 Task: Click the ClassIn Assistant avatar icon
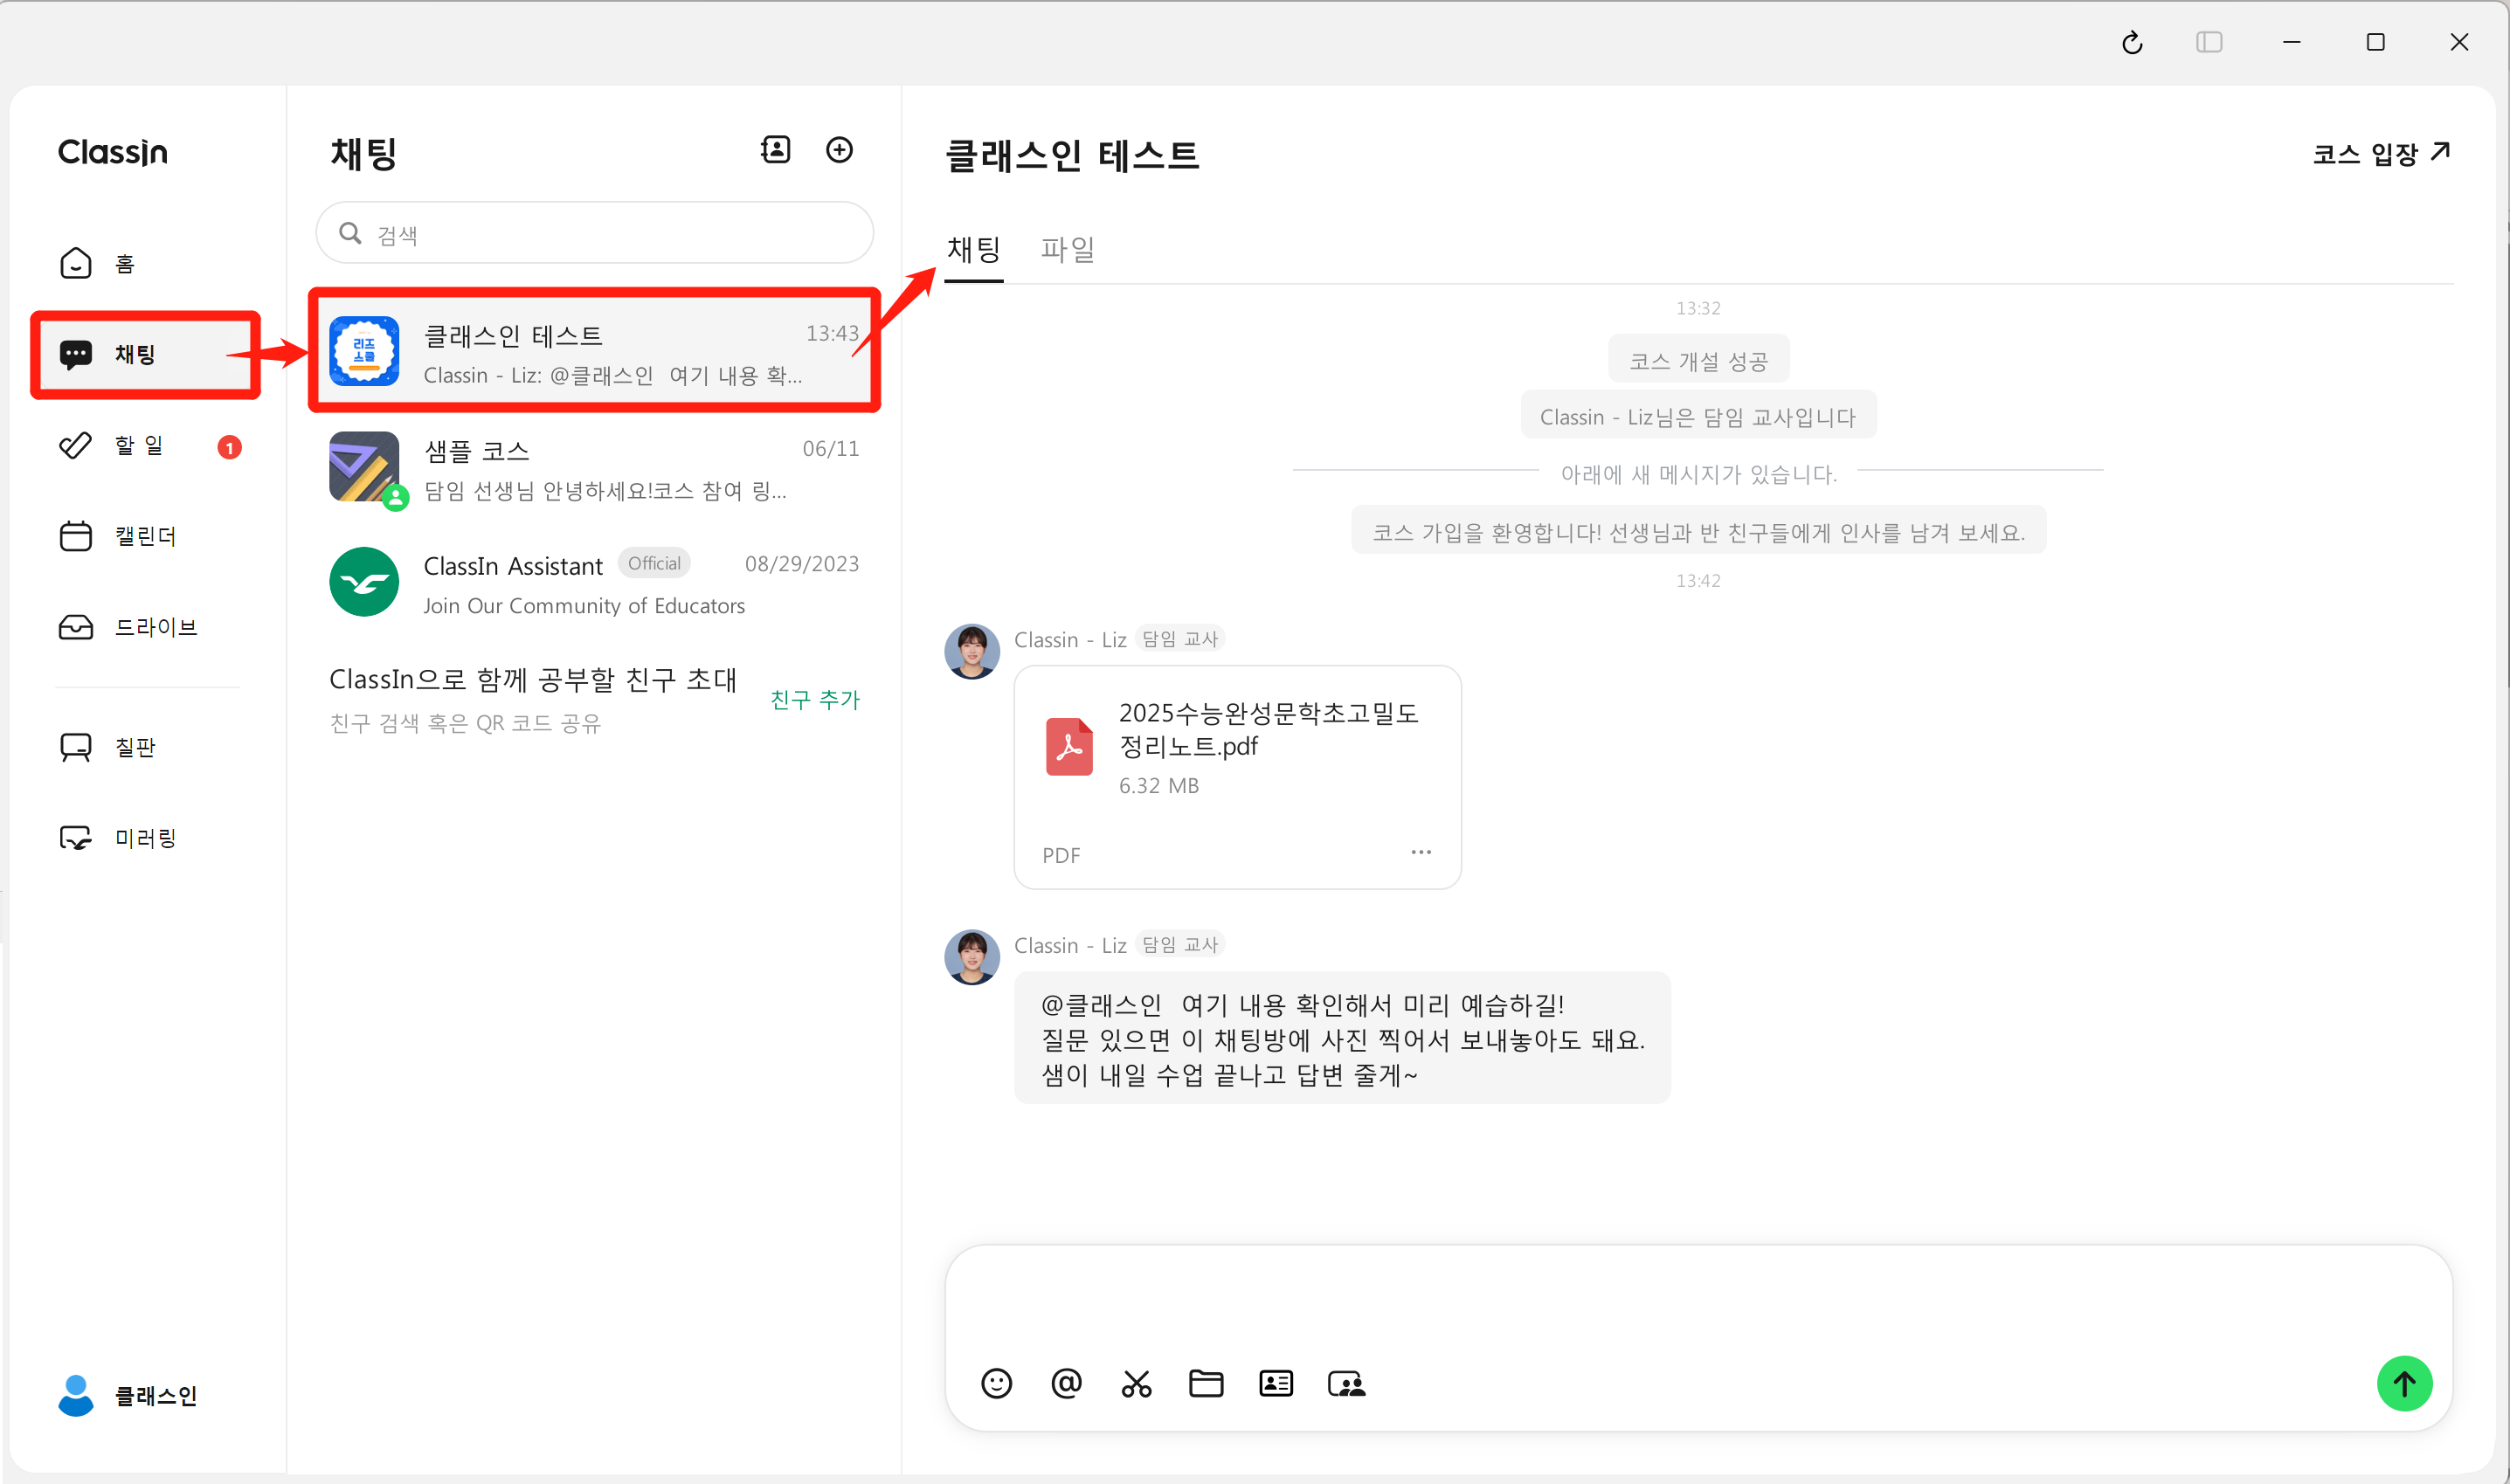click(364, 582)
